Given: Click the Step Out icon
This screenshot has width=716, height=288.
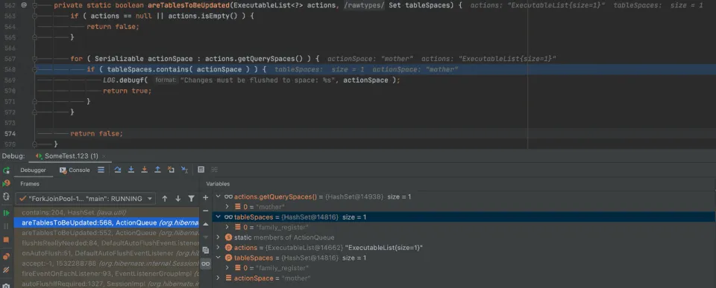Looking at the screenshot, I should coord(157,170).
